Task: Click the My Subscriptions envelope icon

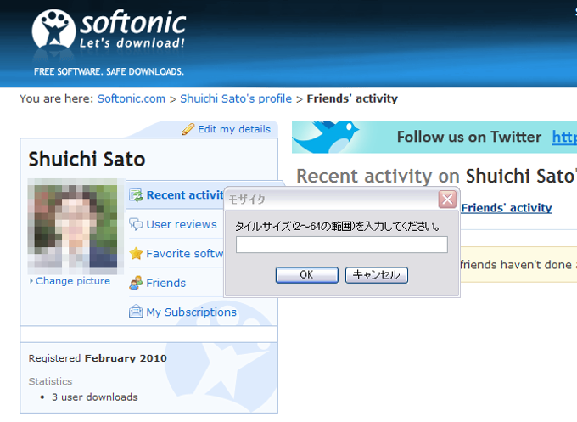Action: point(136,312)
